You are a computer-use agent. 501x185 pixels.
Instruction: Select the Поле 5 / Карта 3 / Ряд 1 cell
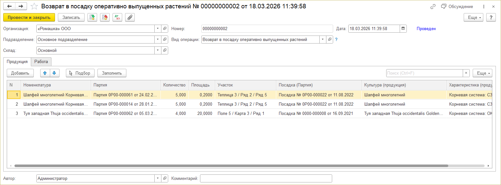point(245,114)
